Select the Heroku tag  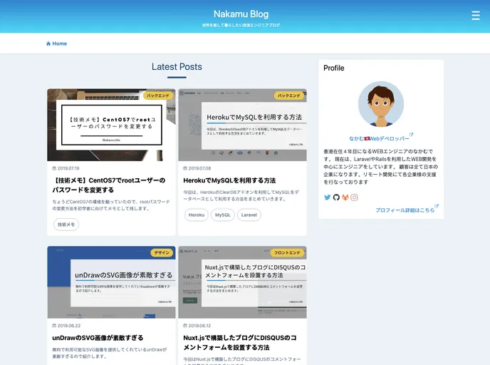pyautogui.click(x=197, y=215)
